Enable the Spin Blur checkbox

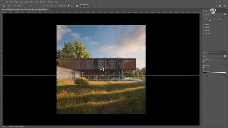point(225,33)
